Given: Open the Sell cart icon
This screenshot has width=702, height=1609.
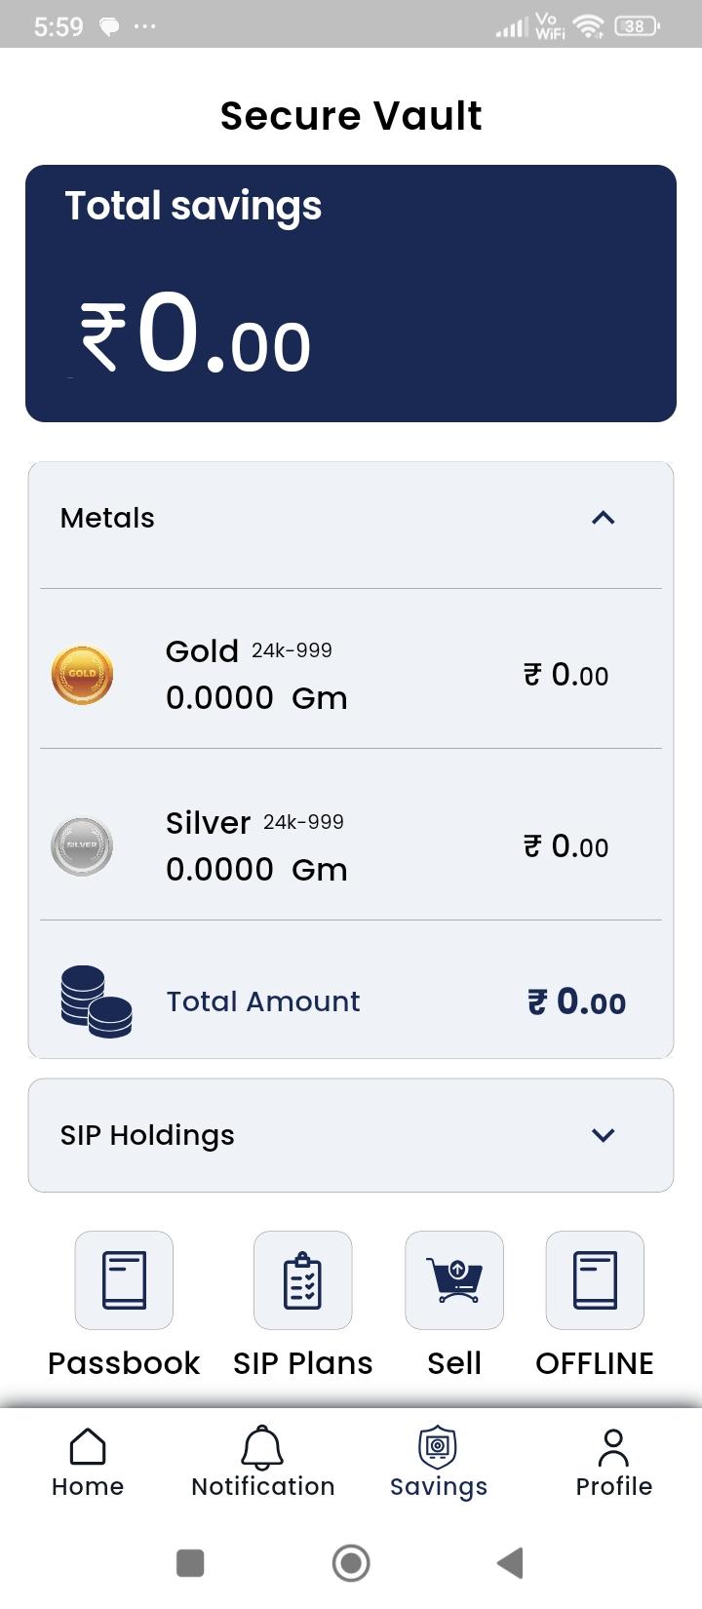Looking at the screenshot, I should coord(454,1279).
